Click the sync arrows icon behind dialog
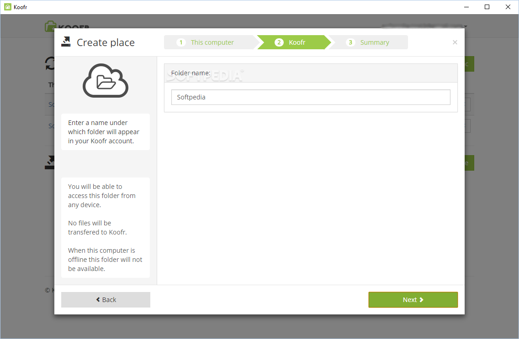 click(50, 63)
